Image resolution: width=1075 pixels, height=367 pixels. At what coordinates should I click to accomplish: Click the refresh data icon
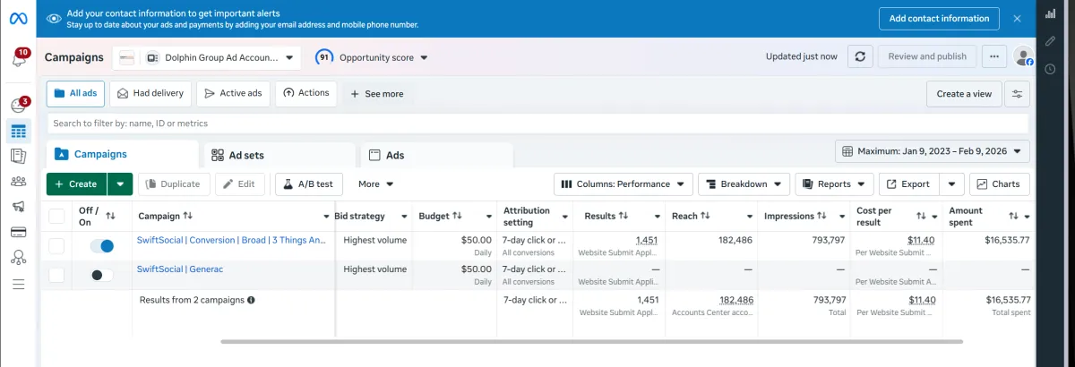click(860, 56)
